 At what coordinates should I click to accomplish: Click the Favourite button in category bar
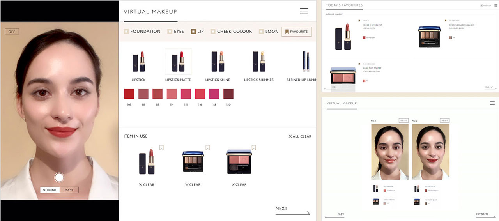coord(296,32)
